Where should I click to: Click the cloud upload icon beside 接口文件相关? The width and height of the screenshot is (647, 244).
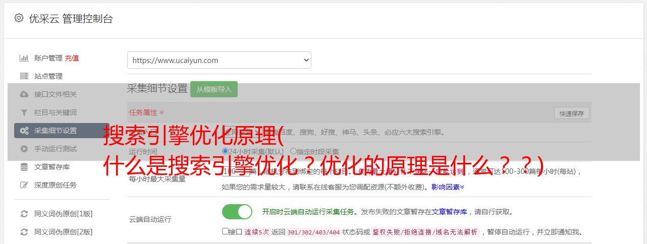[x=24, y=94]
